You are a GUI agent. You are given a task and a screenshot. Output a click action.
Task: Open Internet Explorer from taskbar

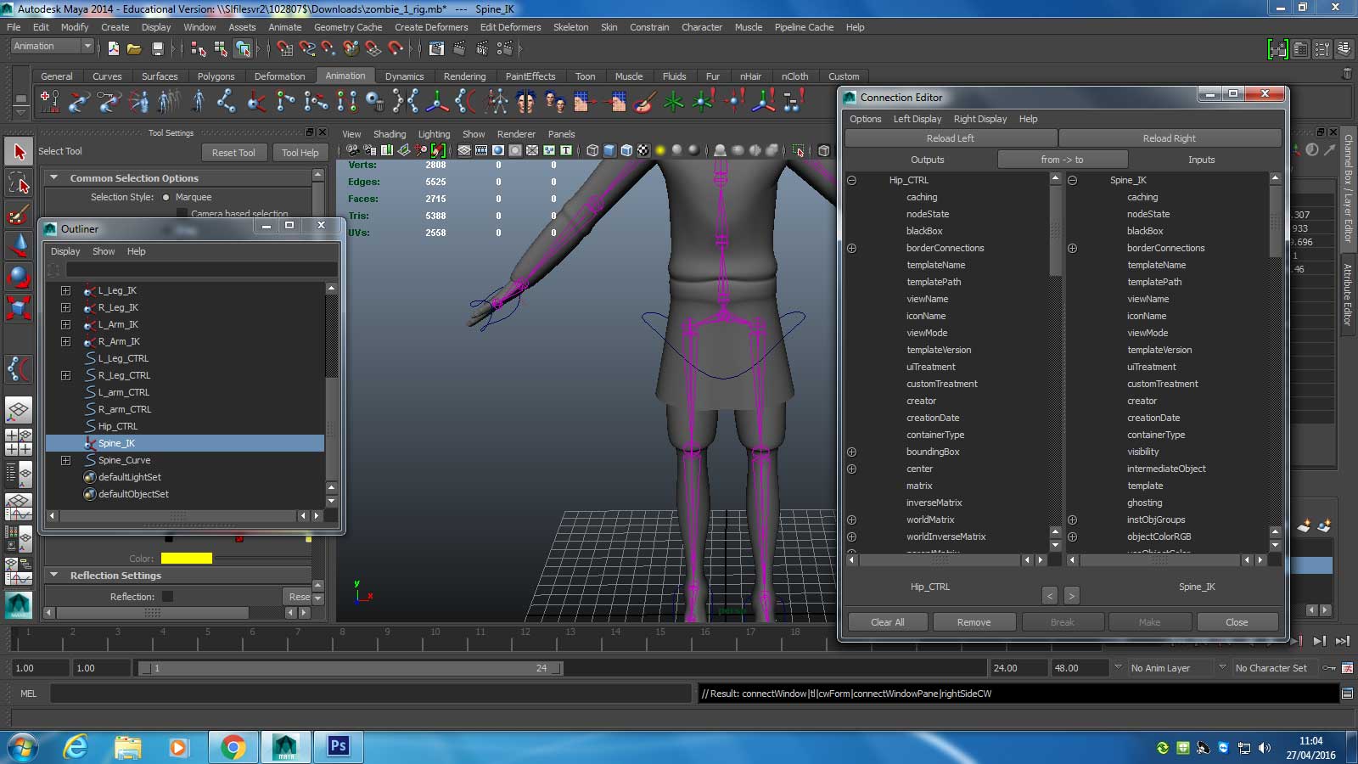(76, 747)
